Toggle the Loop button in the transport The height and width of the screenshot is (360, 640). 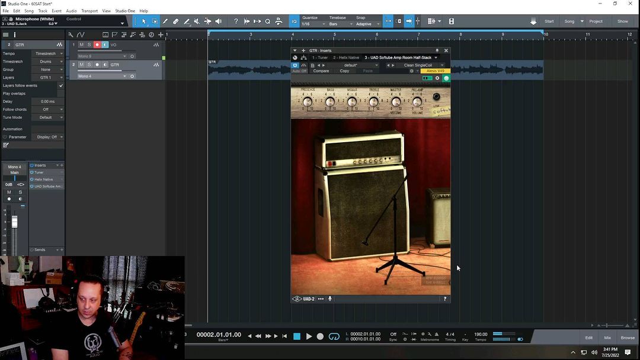(x=334, y=336)
